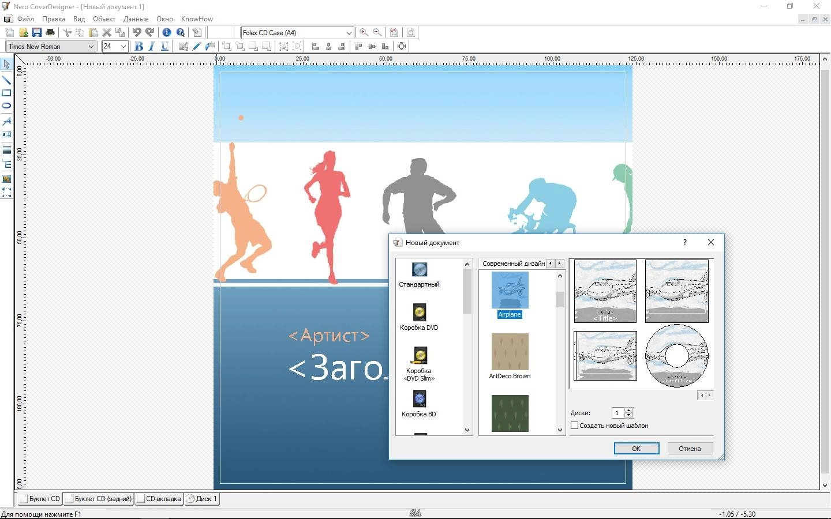
Task: Select the track list tool
Action: pyautogui.click(x=6, y=150)
